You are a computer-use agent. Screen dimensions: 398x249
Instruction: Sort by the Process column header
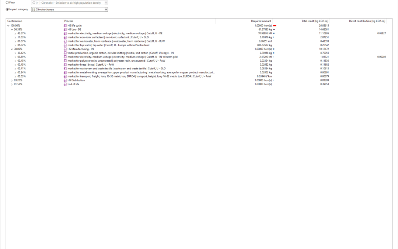pyautogui.click(x=139, y=21)
